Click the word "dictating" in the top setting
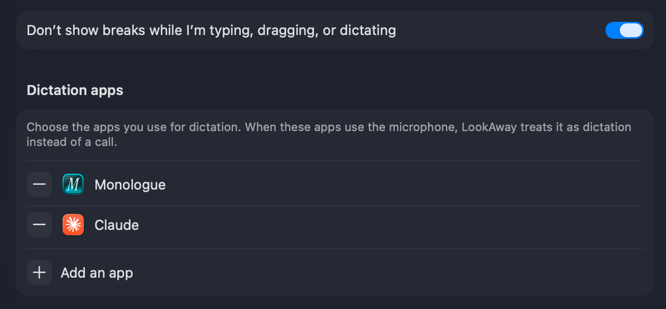This screenshot has width=666, height=309. pyautogui.click(x=367, y=31)
